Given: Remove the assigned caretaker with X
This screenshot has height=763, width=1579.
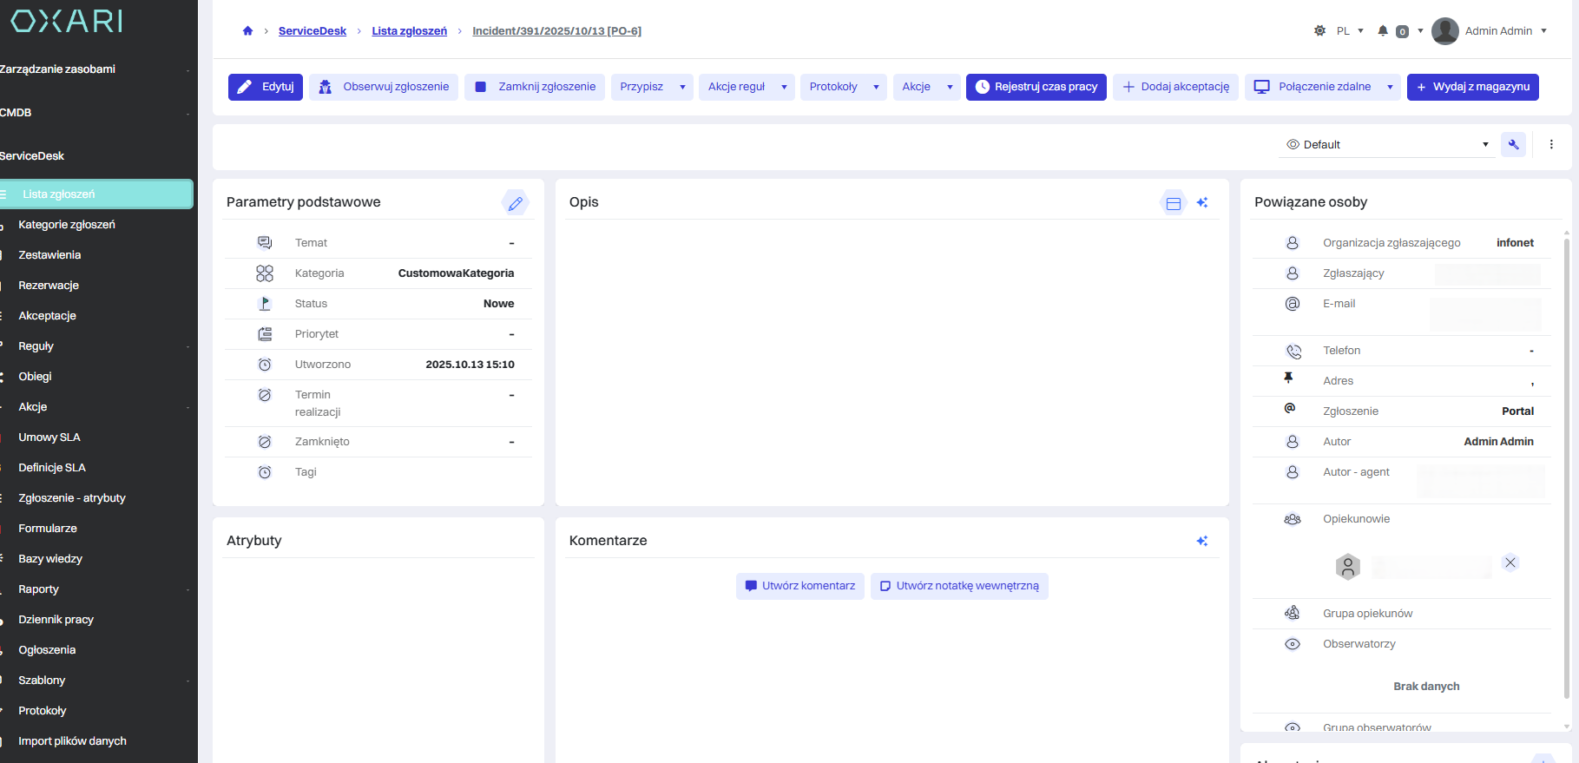Looking at the screenshot, I should [1510, 562].
